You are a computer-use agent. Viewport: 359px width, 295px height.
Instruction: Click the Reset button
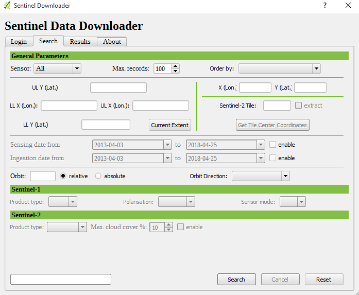(x=323, y=280)
